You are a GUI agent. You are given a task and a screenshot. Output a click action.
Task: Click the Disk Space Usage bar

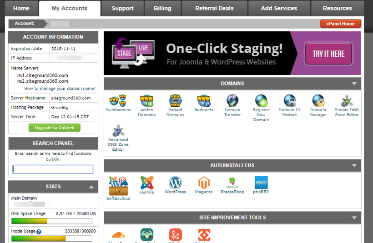(51, 221)
